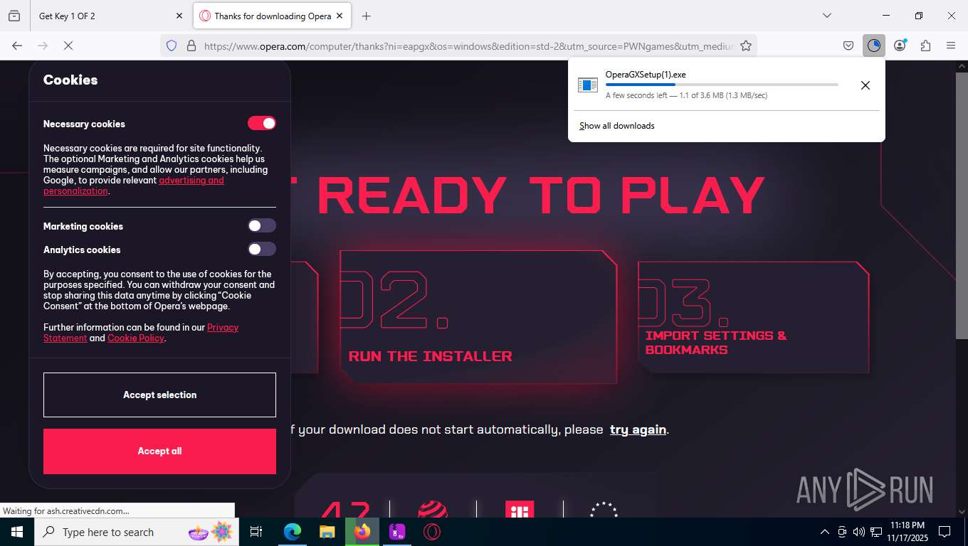Click the iF design award logo

519,509
